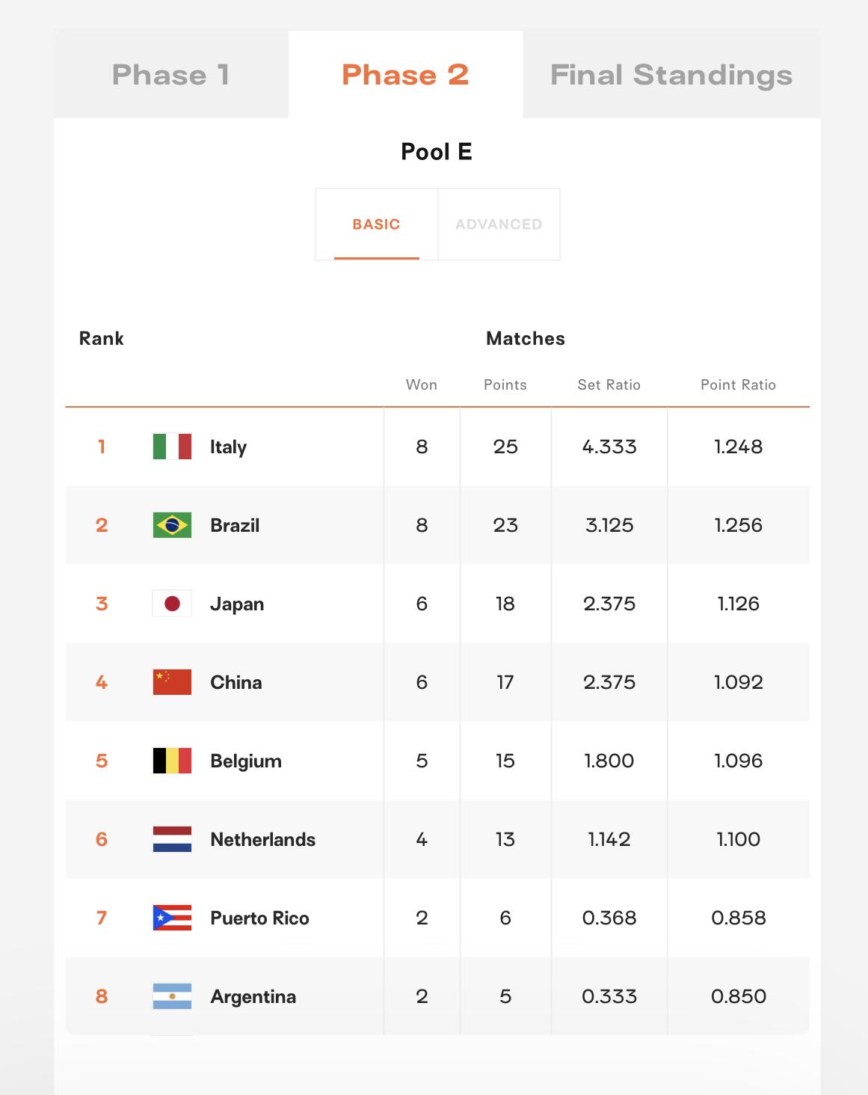
Task: Switch to the Phase 1 tab
Action: point(171,75)
